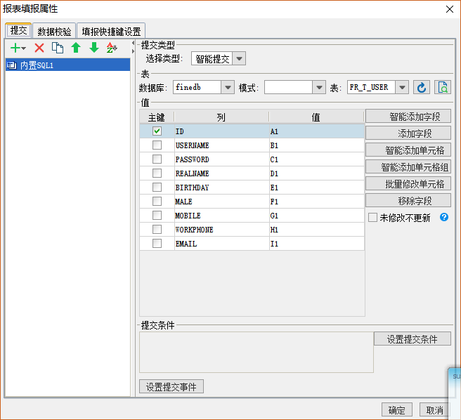Open the 数据库 finedb dropdown
Viewport: 461px width, 420px height.
pyautogui.click(x=228, y=87)
